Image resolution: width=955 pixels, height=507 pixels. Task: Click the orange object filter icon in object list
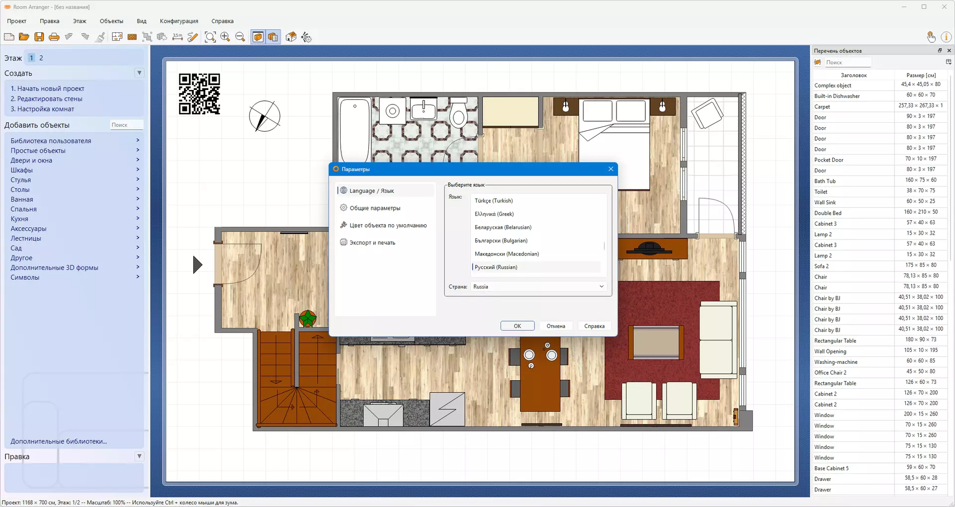[818, 62]
